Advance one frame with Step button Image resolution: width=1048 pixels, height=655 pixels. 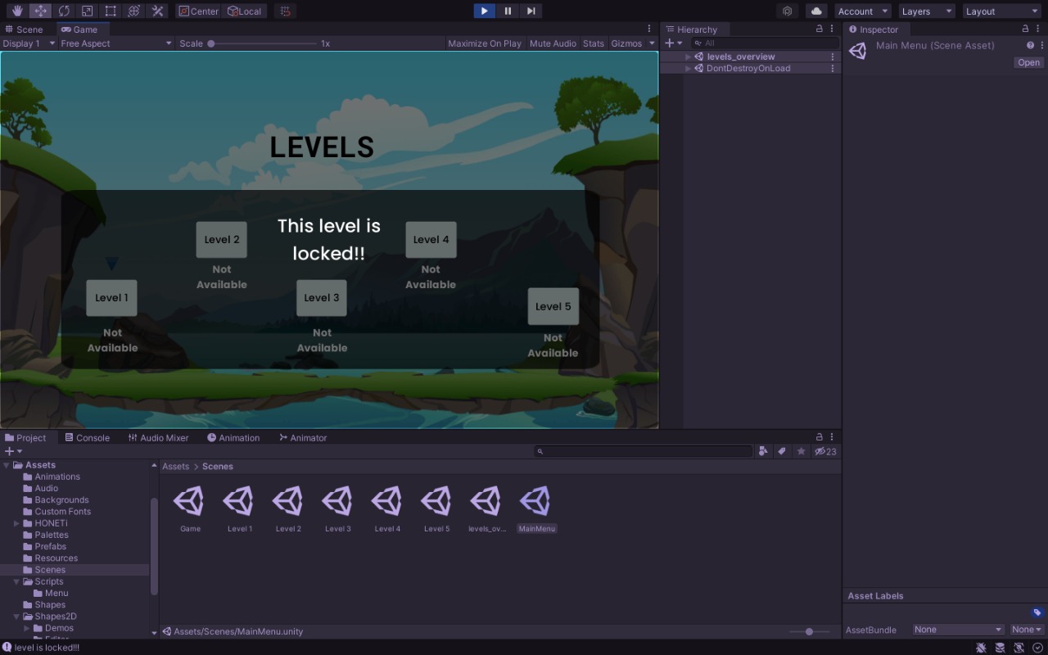pyautogui.click(x=531, y=11)
